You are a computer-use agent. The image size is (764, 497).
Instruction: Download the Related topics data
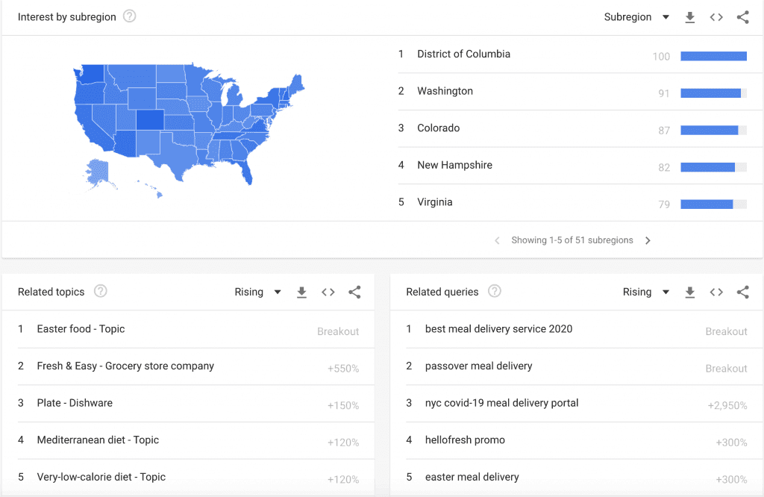[301, 292]
